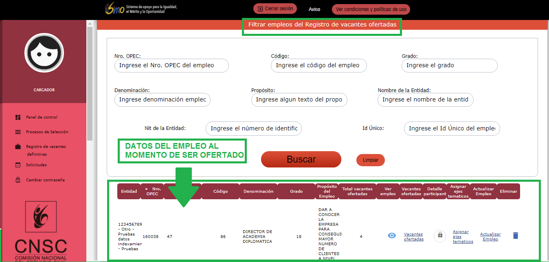Click the Panel de control grid icon
Image resolution: width=549 pixels, height=262 pixels.
(x=18, y=117)
